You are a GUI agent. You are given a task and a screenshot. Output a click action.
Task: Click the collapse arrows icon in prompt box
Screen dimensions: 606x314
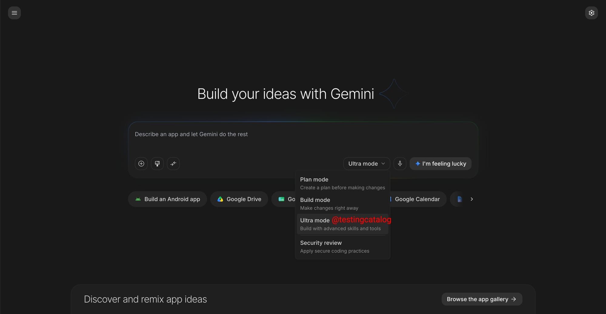click(173, 164)
